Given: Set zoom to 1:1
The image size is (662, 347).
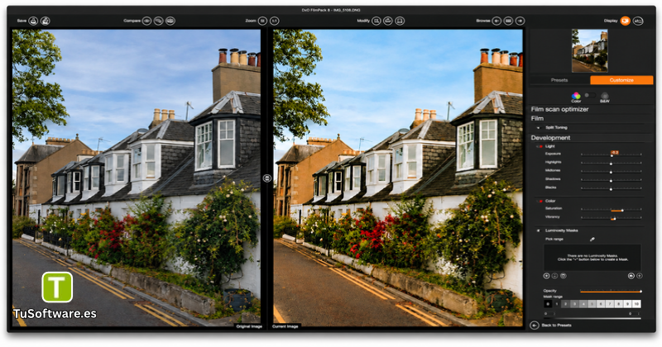Looking at the screenshot, I should click(x=275, y=21).
